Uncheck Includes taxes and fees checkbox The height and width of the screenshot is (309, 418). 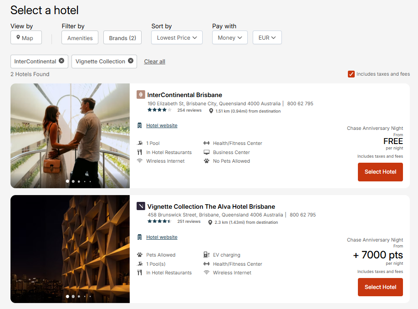click(x=351, y=74)
